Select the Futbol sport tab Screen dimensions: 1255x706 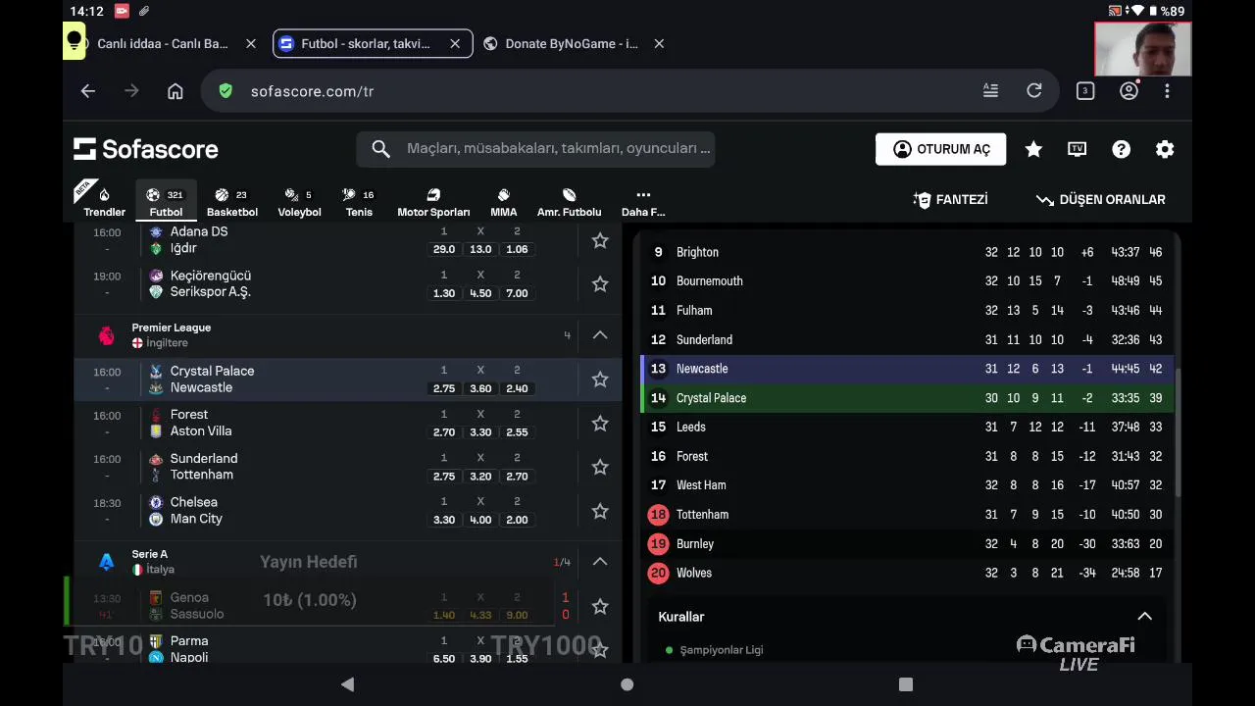tap(166, 202)
